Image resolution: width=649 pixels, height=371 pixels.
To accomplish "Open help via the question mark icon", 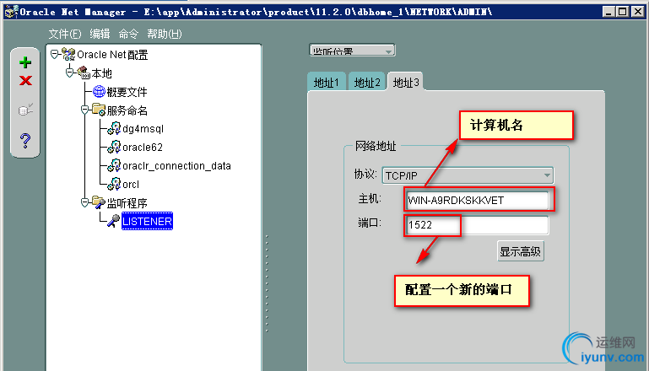I will click(25, 141).
